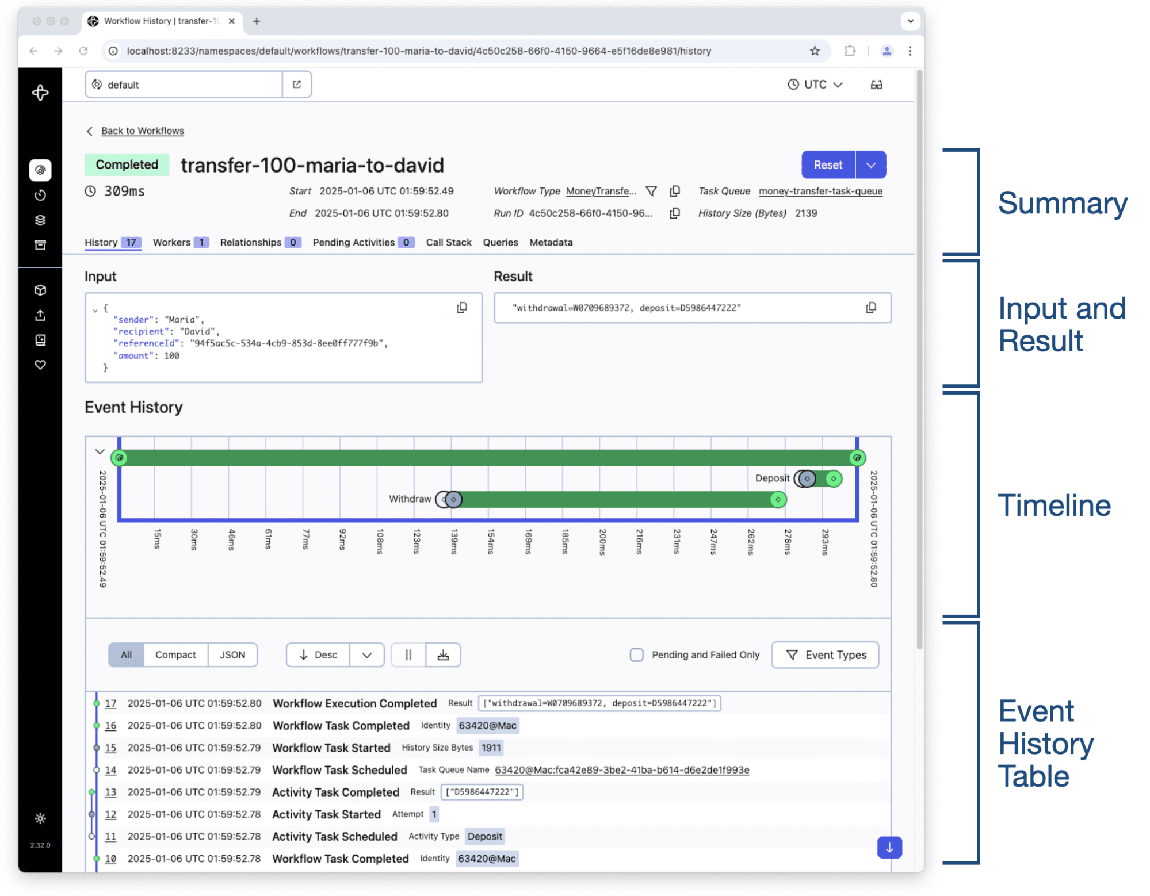The height and width of the screenshot is (896, 1150).
Task: Click the Withdraw activity bar in timeline
Action: [x=616, y=499]
